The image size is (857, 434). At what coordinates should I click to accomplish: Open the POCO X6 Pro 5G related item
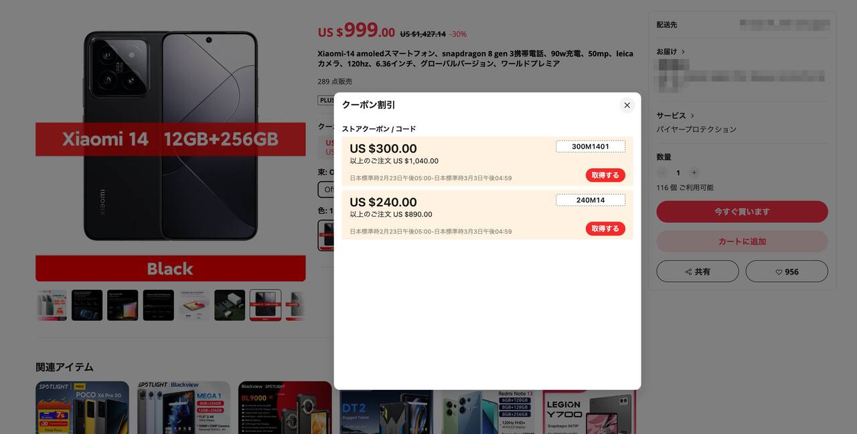(82, 407)
